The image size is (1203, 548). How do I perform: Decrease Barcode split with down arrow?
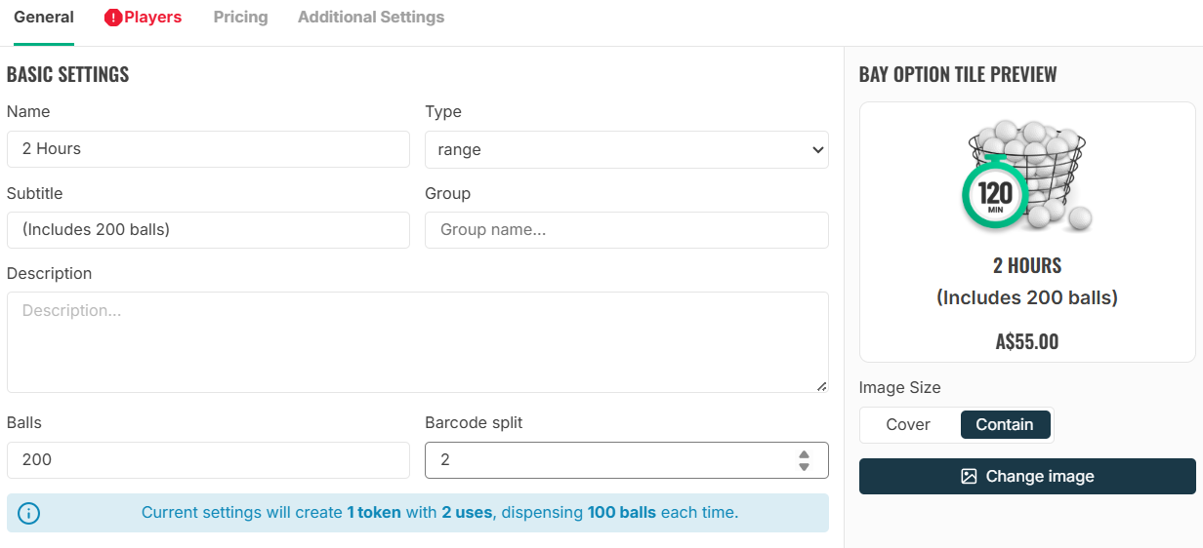[x=804, y=467]
